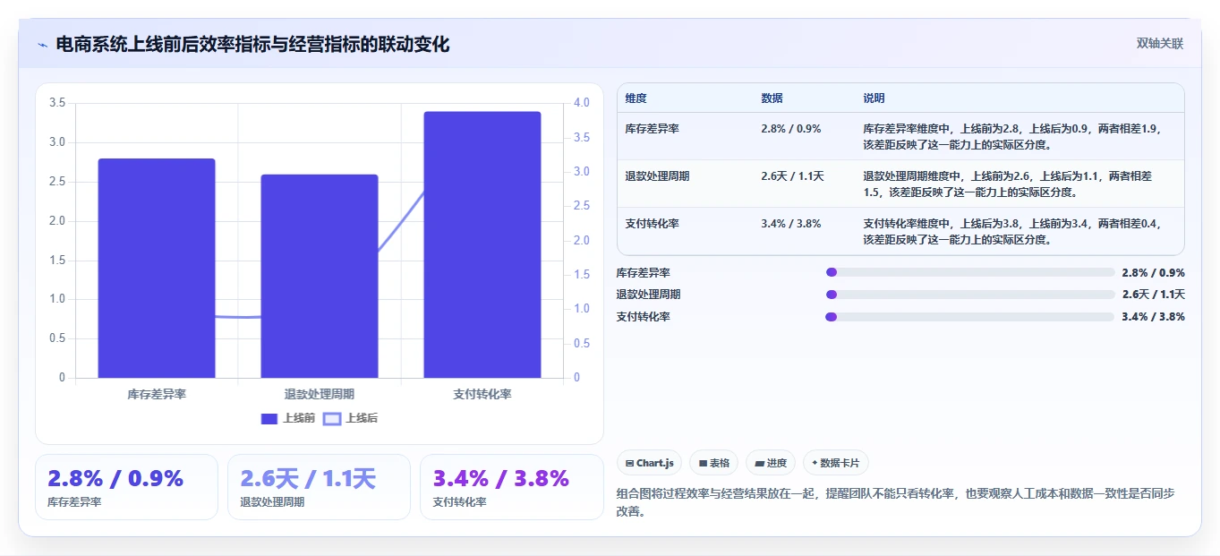This screenshot has height=556, width=1220.
Task: Click the 支付转化率 x-axis label under the chart
Action: click(x=482, y=394)
